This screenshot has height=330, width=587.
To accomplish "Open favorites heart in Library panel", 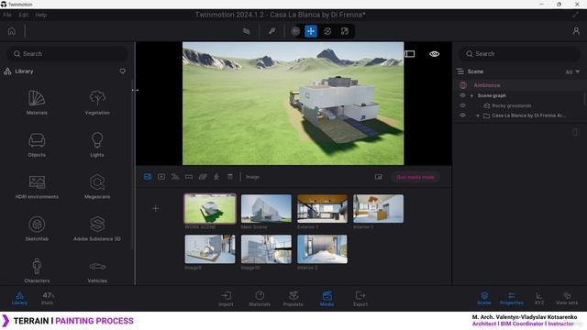I will (122, 71).
